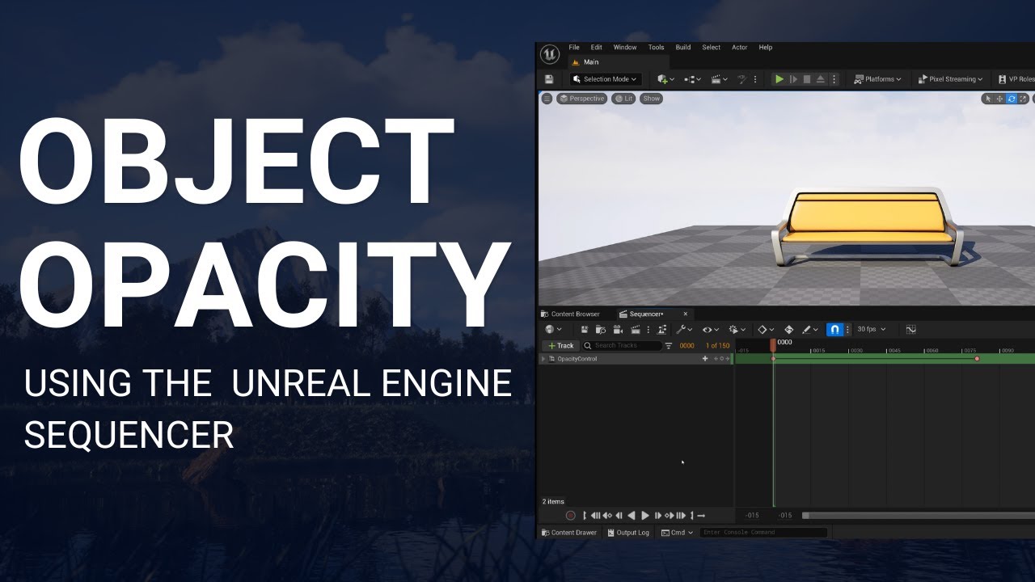
Task: Open the 30 fps frame rate dropdown
Action: tap(872, 330)
